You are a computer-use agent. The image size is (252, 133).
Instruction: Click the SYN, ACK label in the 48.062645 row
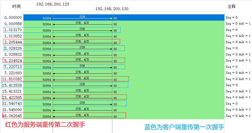(x=82, y=115)
